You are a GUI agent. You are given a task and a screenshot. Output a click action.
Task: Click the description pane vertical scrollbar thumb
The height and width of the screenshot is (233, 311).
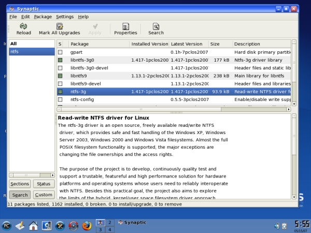[294, 137]
